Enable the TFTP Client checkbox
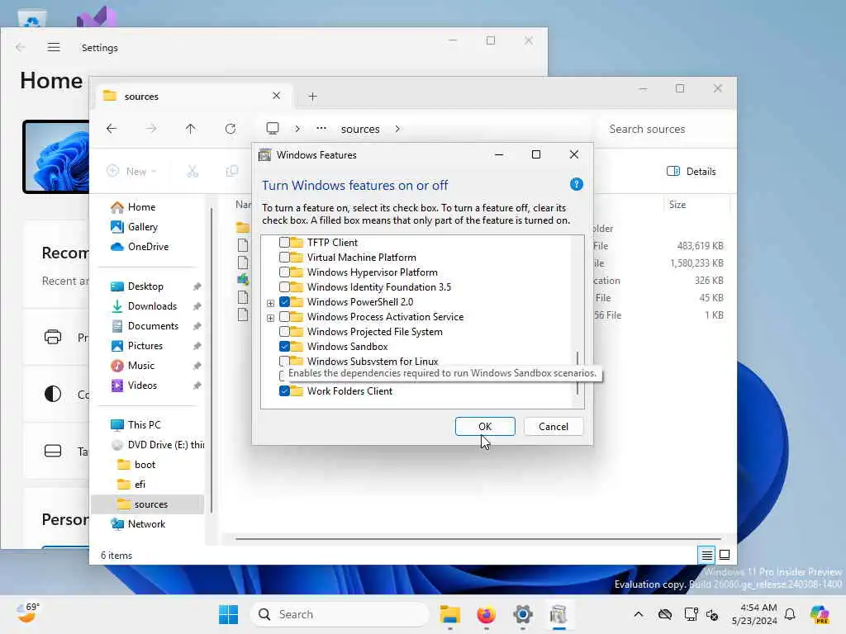Image resolution: width=846 pixels, height=634 pixels. click(284, 243)
